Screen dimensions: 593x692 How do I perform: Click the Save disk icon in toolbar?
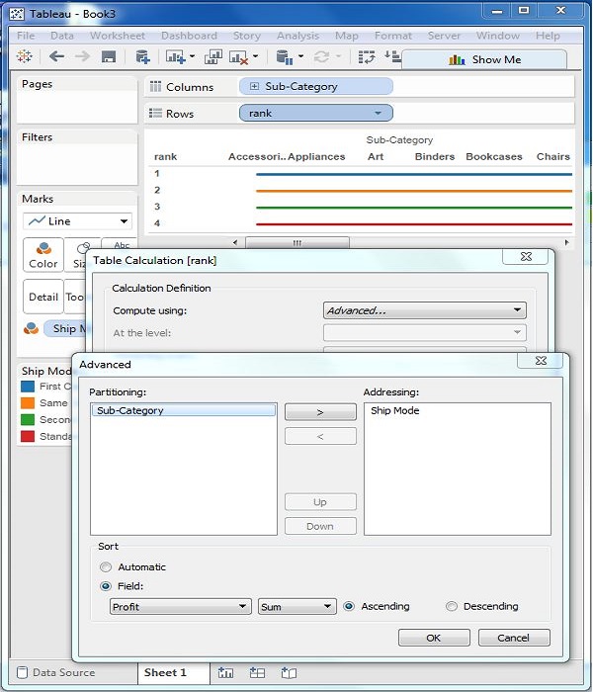pyautogui.click(x=109, y=57)
